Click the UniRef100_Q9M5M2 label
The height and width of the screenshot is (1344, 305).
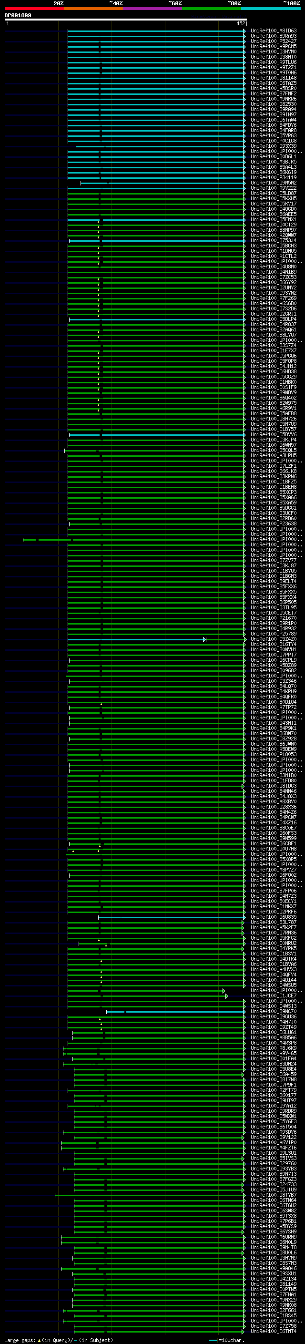tap(274, 183)
